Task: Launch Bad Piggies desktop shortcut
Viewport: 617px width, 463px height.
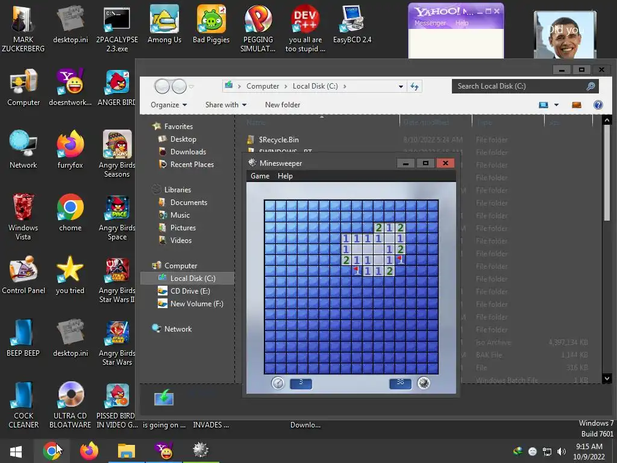Action: coord(211,24)
